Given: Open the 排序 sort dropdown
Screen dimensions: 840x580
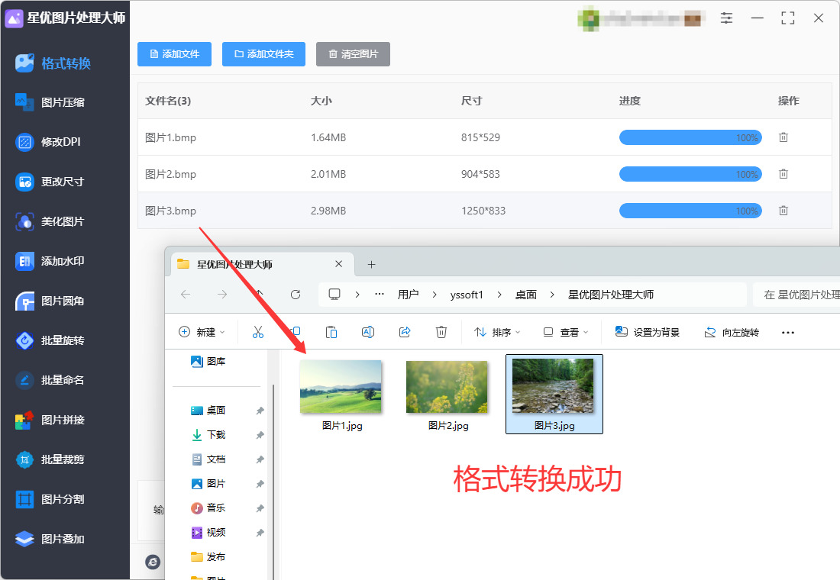Looking at the screenshot, I should [497, 332].
